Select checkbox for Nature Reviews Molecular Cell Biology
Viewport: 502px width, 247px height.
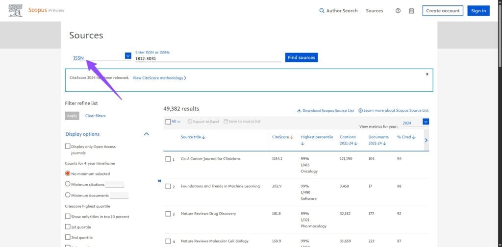tap(168, 241)
